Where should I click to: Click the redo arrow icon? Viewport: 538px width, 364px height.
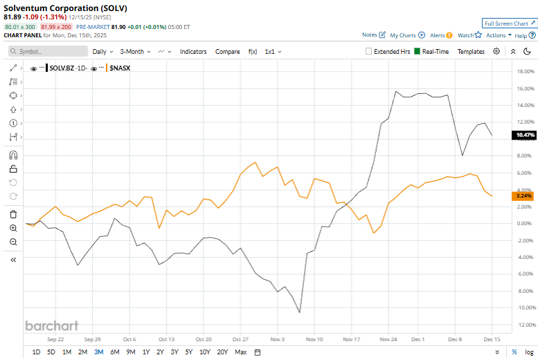(13, 196)
